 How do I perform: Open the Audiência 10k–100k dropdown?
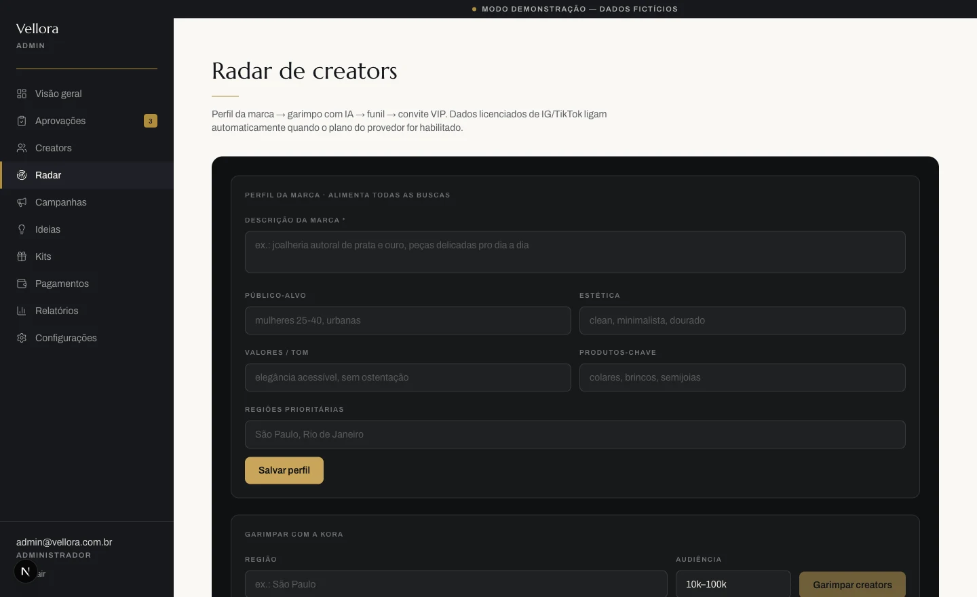point(733,584)
